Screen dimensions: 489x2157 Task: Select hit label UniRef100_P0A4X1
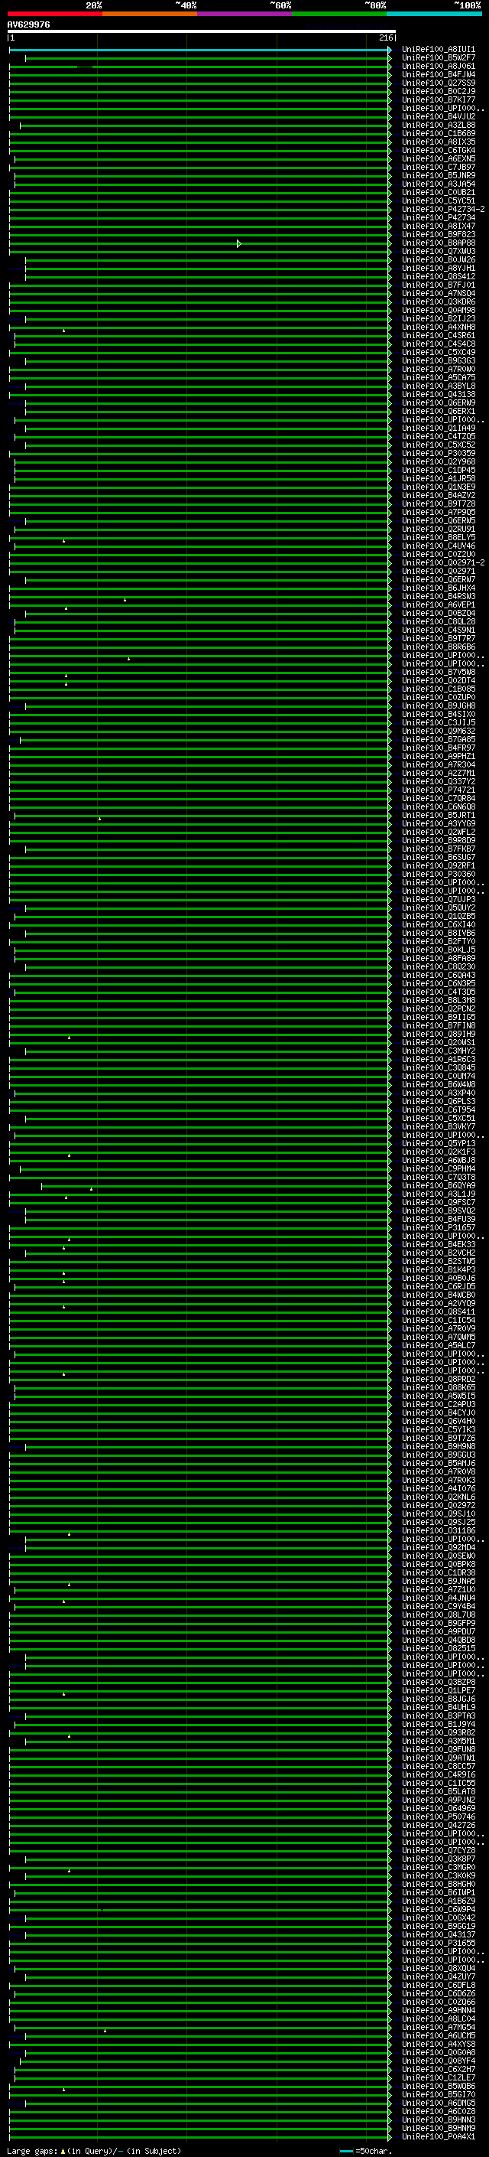438,2136
